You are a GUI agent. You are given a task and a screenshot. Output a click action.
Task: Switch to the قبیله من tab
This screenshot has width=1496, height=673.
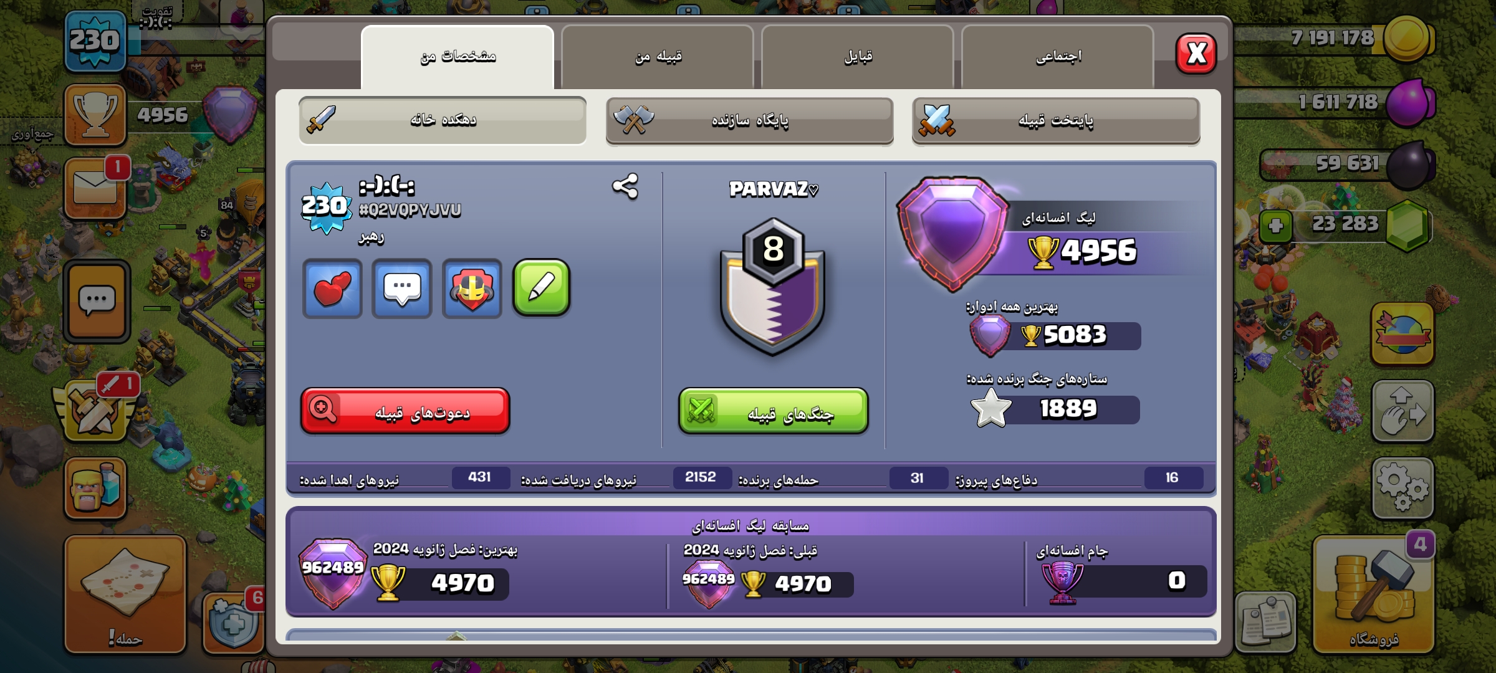point(658,57)
